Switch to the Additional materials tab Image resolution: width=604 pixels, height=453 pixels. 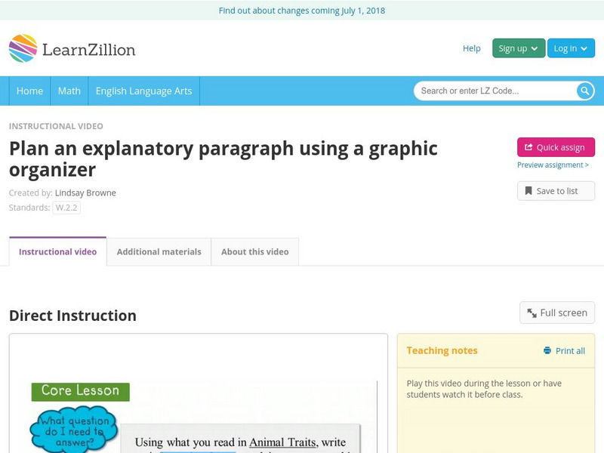click(x=159, y=251)
